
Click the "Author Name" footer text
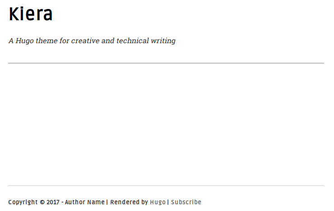[x=85, y=202]
